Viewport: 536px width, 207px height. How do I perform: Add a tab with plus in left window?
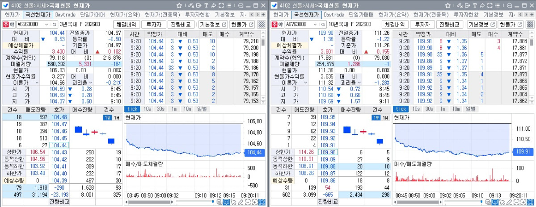coord(263,15)
